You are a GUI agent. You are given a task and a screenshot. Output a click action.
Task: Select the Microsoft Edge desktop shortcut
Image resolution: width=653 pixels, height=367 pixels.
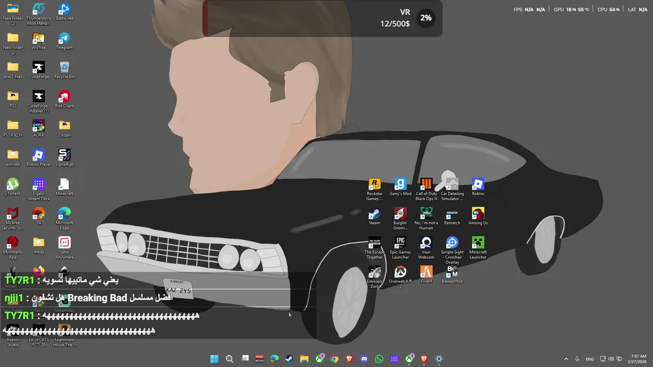64,219
